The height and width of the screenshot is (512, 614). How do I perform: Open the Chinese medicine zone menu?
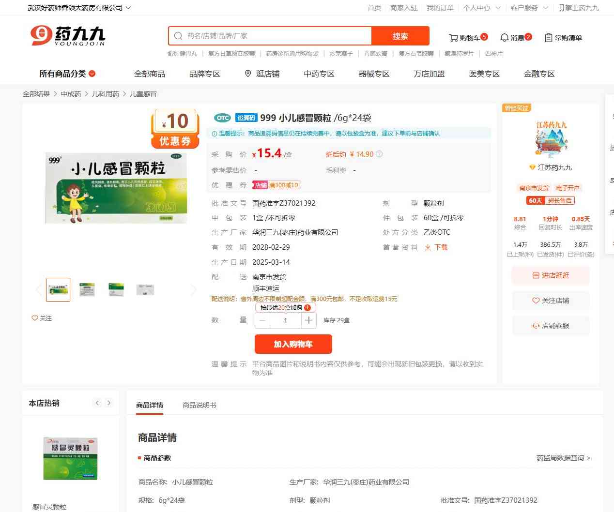(319, 74)
